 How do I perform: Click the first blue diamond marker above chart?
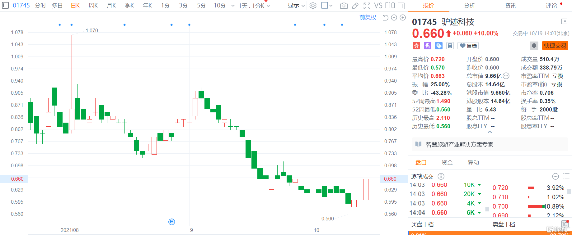pos(60,25)
